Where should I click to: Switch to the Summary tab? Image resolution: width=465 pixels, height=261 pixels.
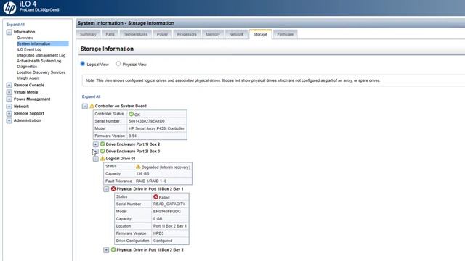coord(88,34)
